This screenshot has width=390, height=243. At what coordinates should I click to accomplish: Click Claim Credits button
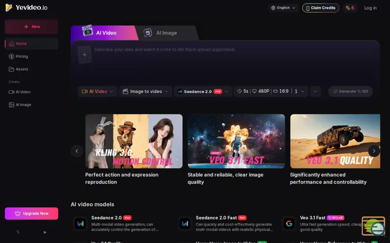321,8
